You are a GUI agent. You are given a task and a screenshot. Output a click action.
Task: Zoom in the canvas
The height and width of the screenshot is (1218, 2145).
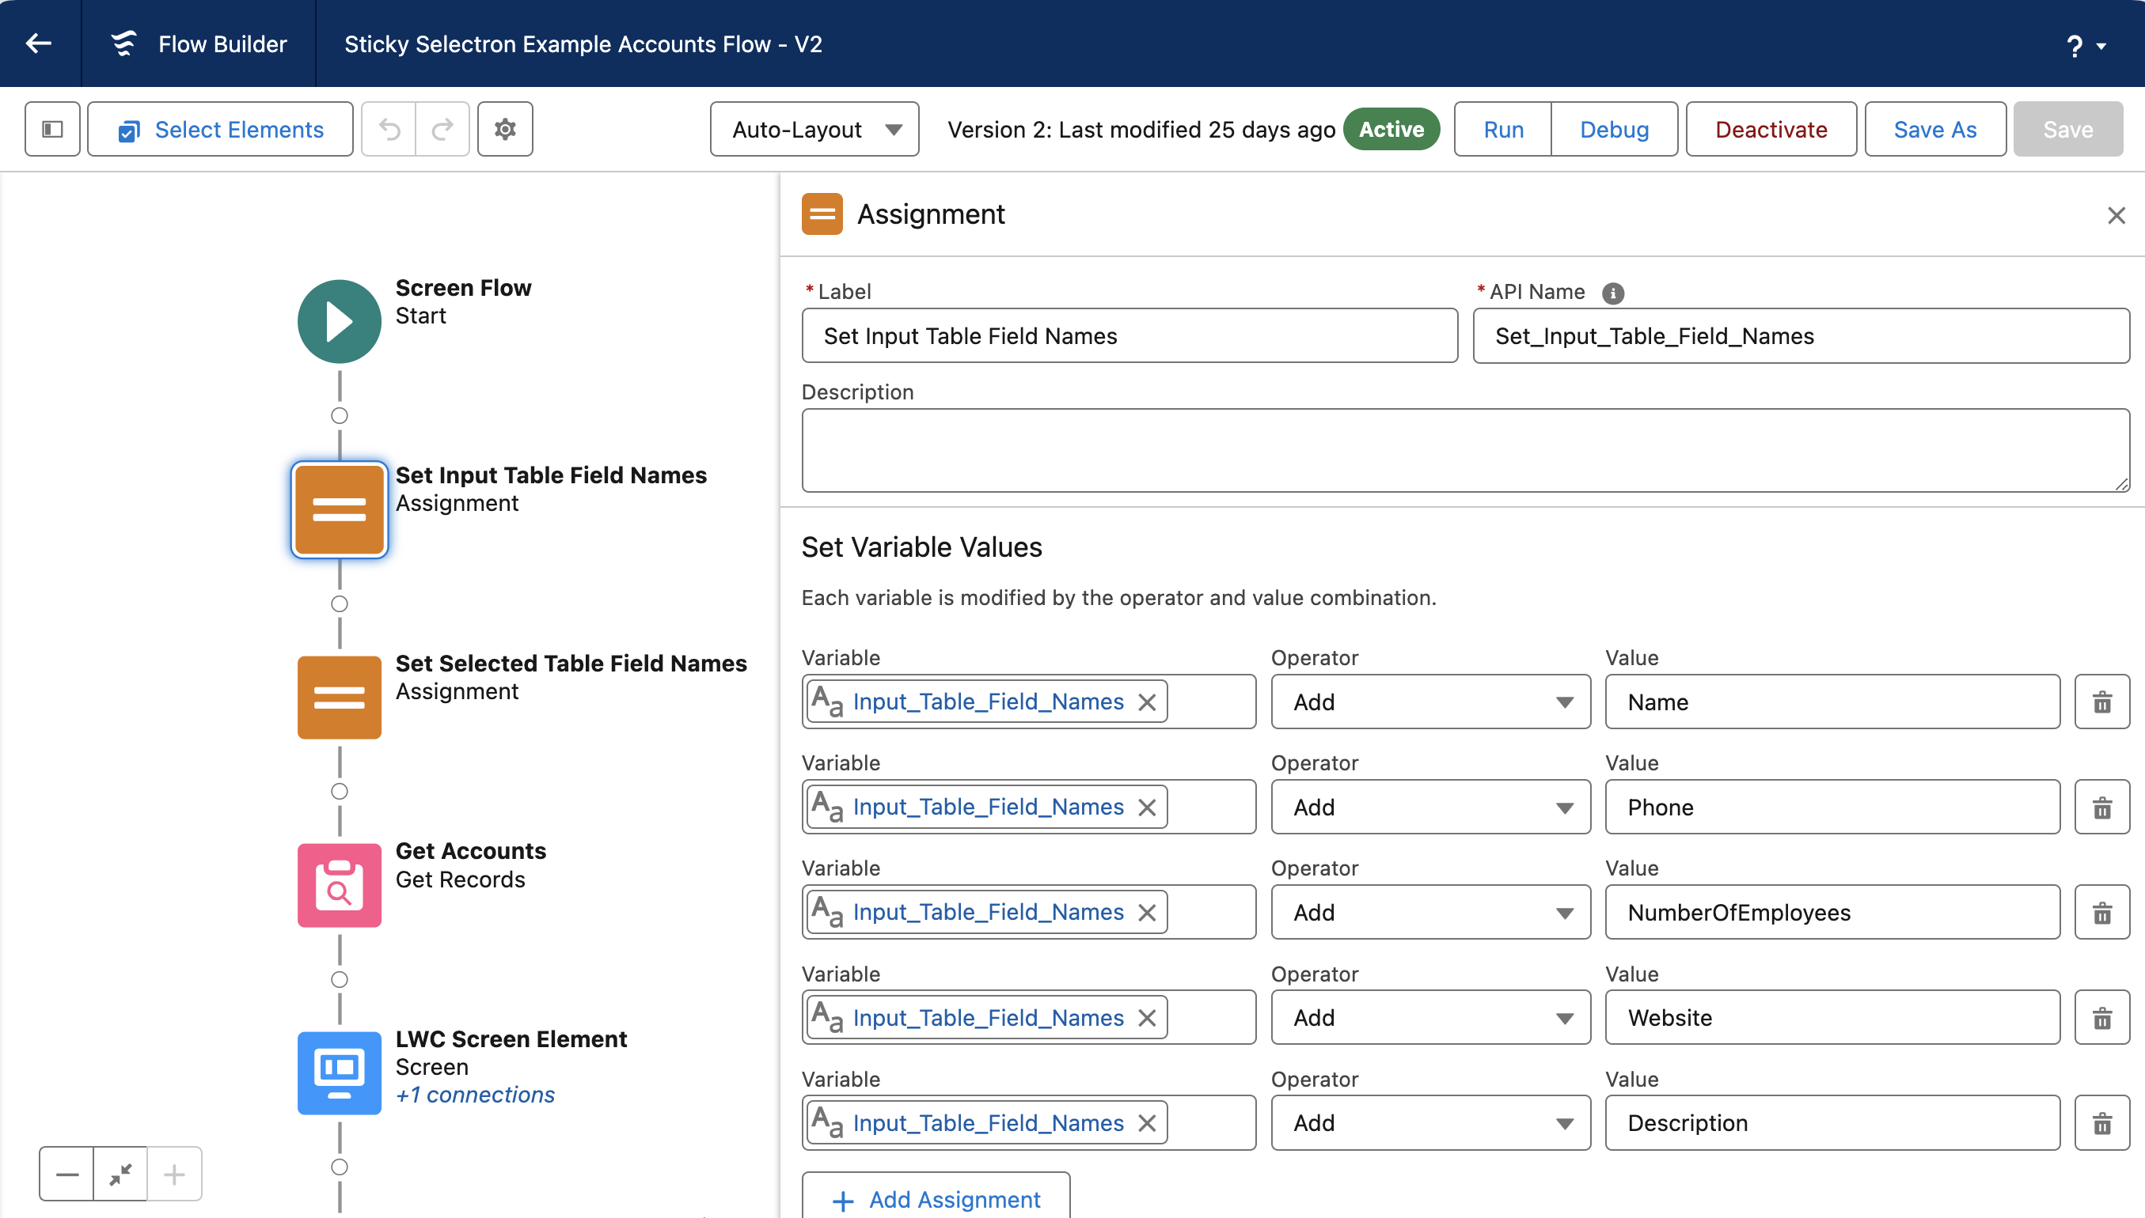174,1174
